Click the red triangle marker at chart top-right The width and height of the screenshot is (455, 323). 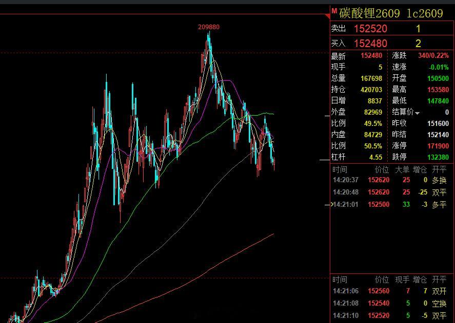[x=328, y=16]
